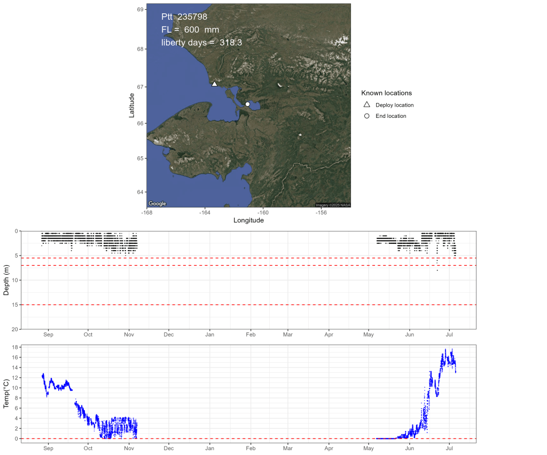Select the 'Temp(°C)' axis title
This screenshot has height=455, width=547.
pyautogui.click(x=6, y=394)
